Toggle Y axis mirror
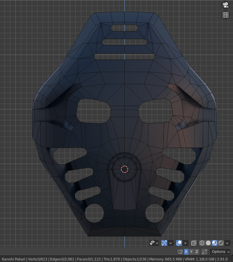The height and width of the screenshot is (262, 233). (191, 252)
